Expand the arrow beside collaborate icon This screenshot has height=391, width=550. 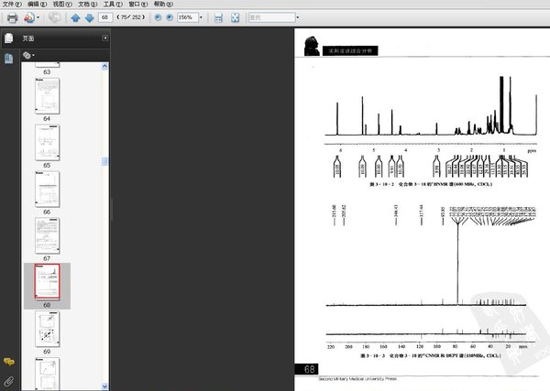(38, 17)
